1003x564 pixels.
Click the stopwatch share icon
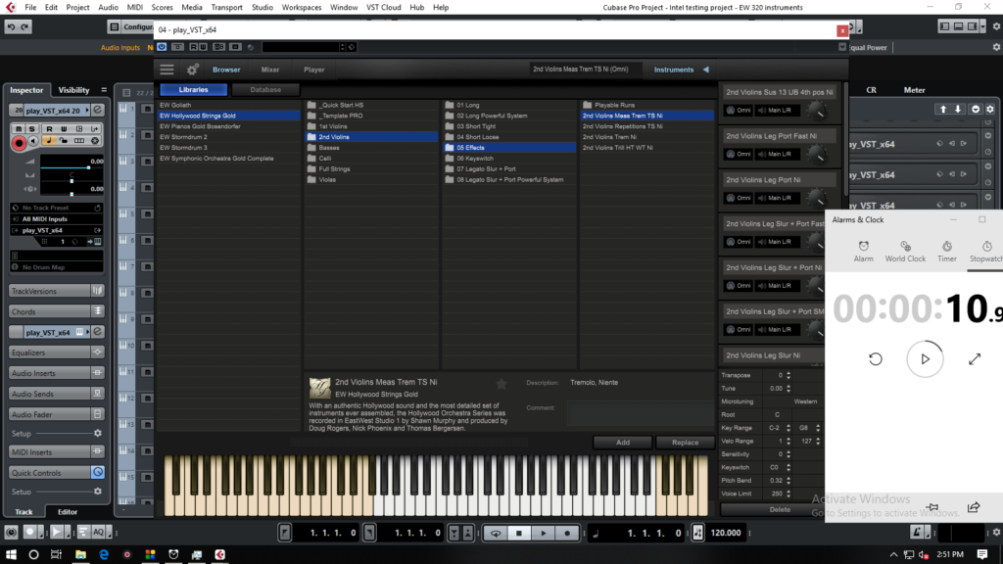(x=974, y=507)
